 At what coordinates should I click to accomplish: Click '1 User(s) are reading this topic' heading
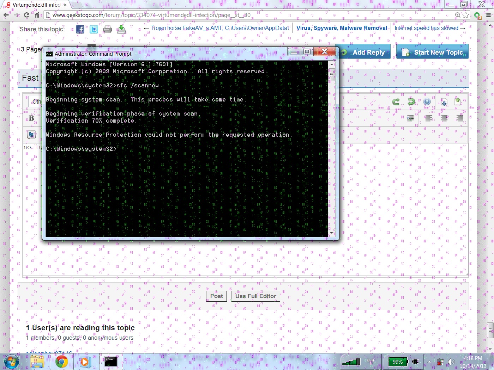click(x=80, y=328)
